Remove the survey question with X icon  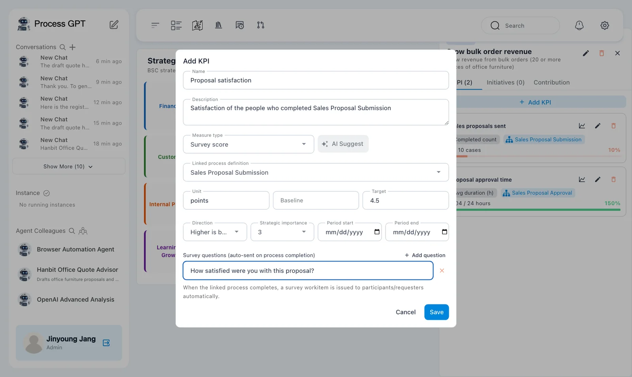[x=442, y=271]
